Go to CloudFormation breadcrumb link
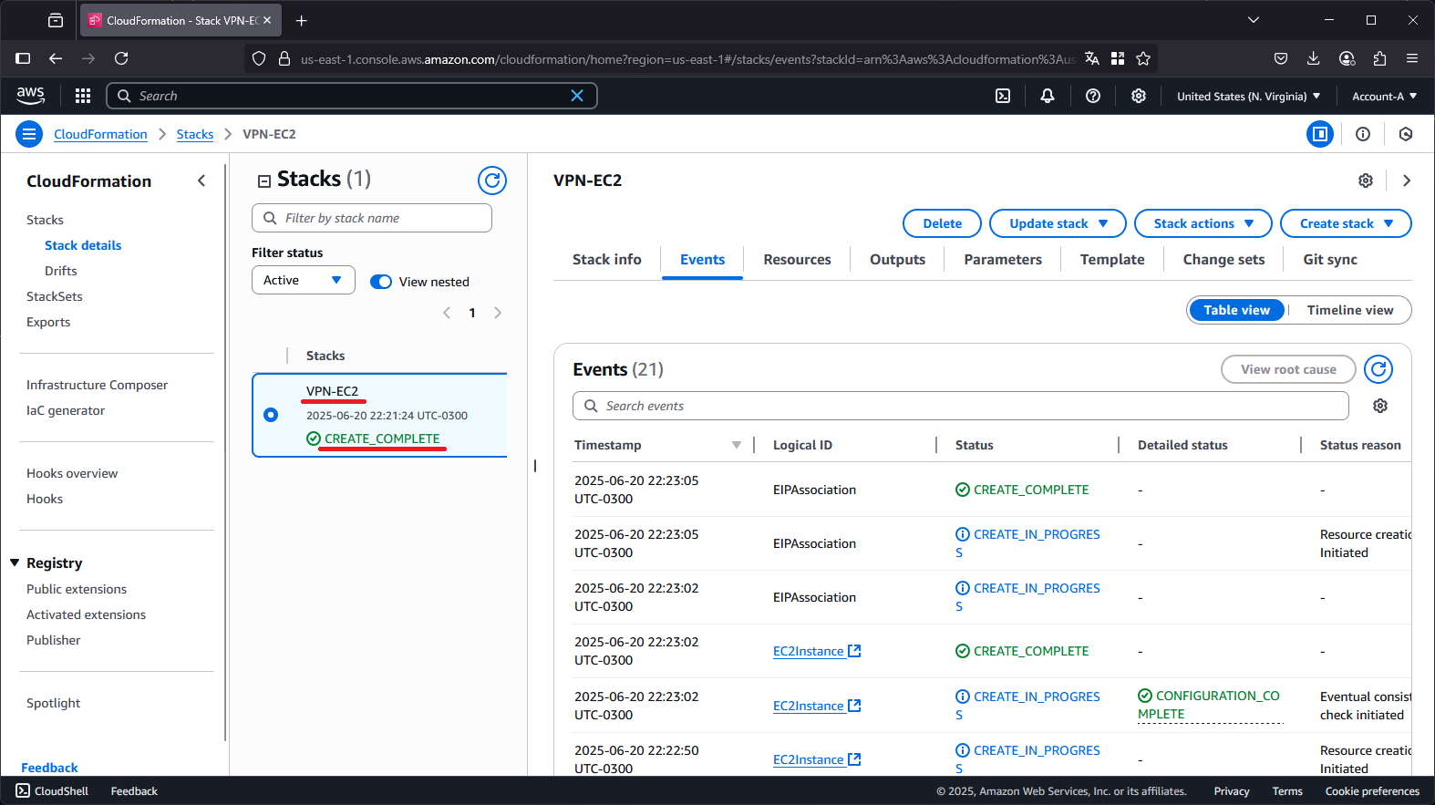This screenshot has width=1435, height=805. point(100,134)
